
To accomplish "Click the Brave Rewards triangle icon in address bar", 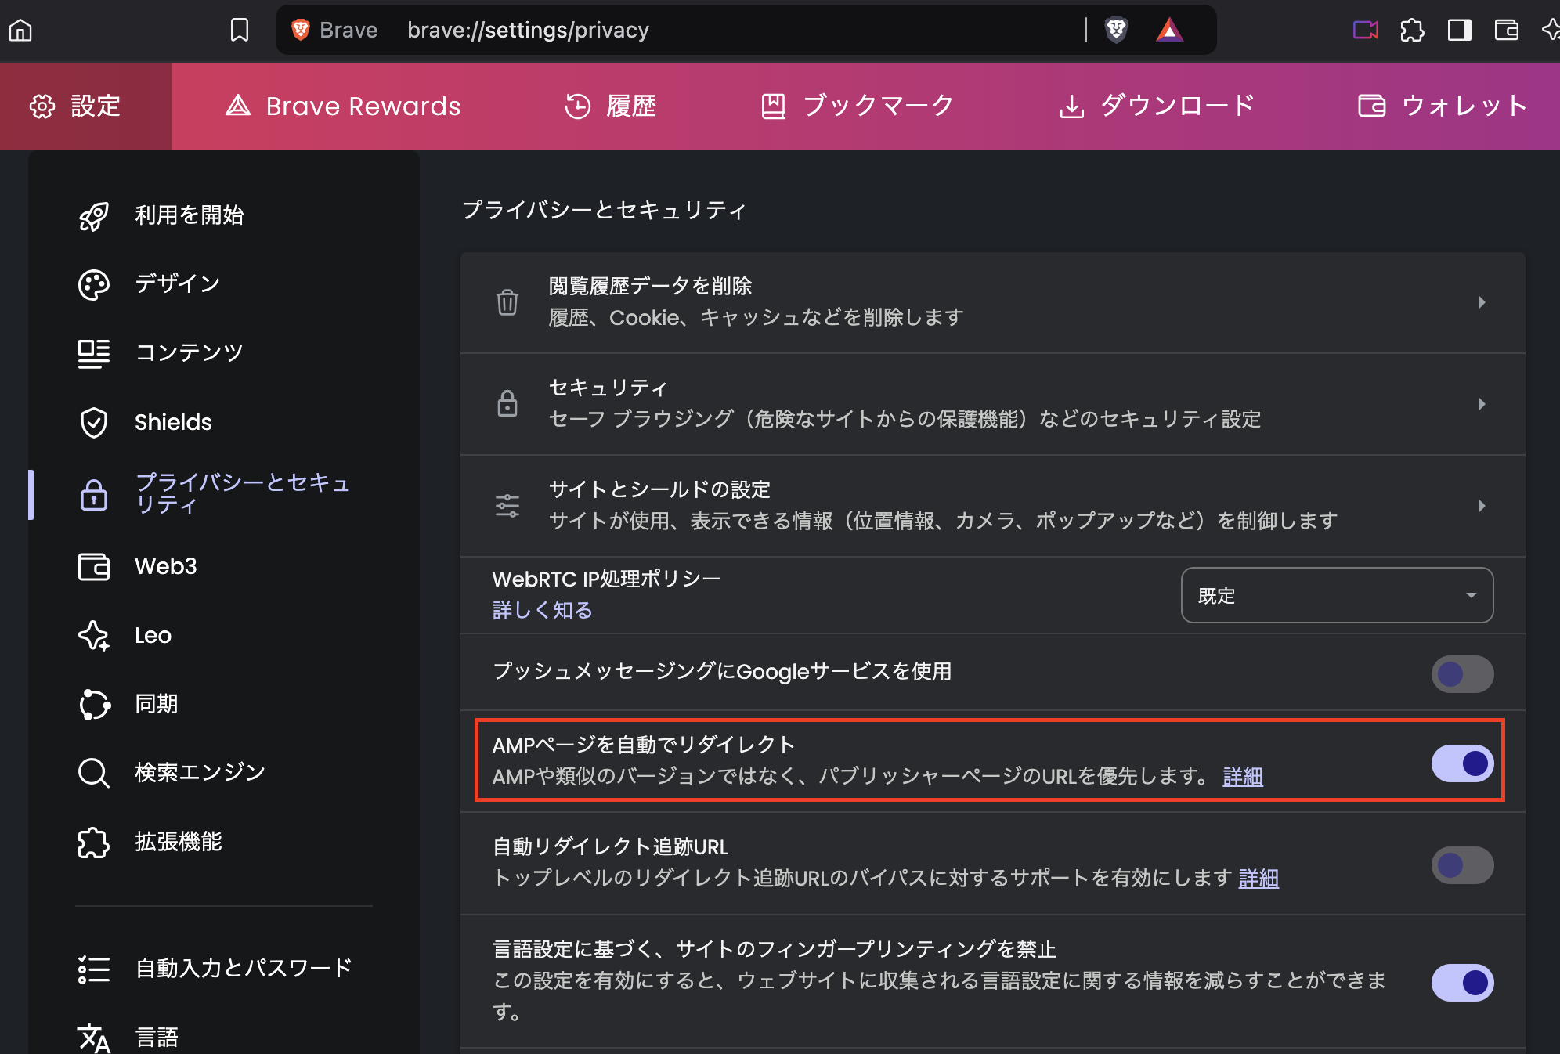I will [1169, 31].
